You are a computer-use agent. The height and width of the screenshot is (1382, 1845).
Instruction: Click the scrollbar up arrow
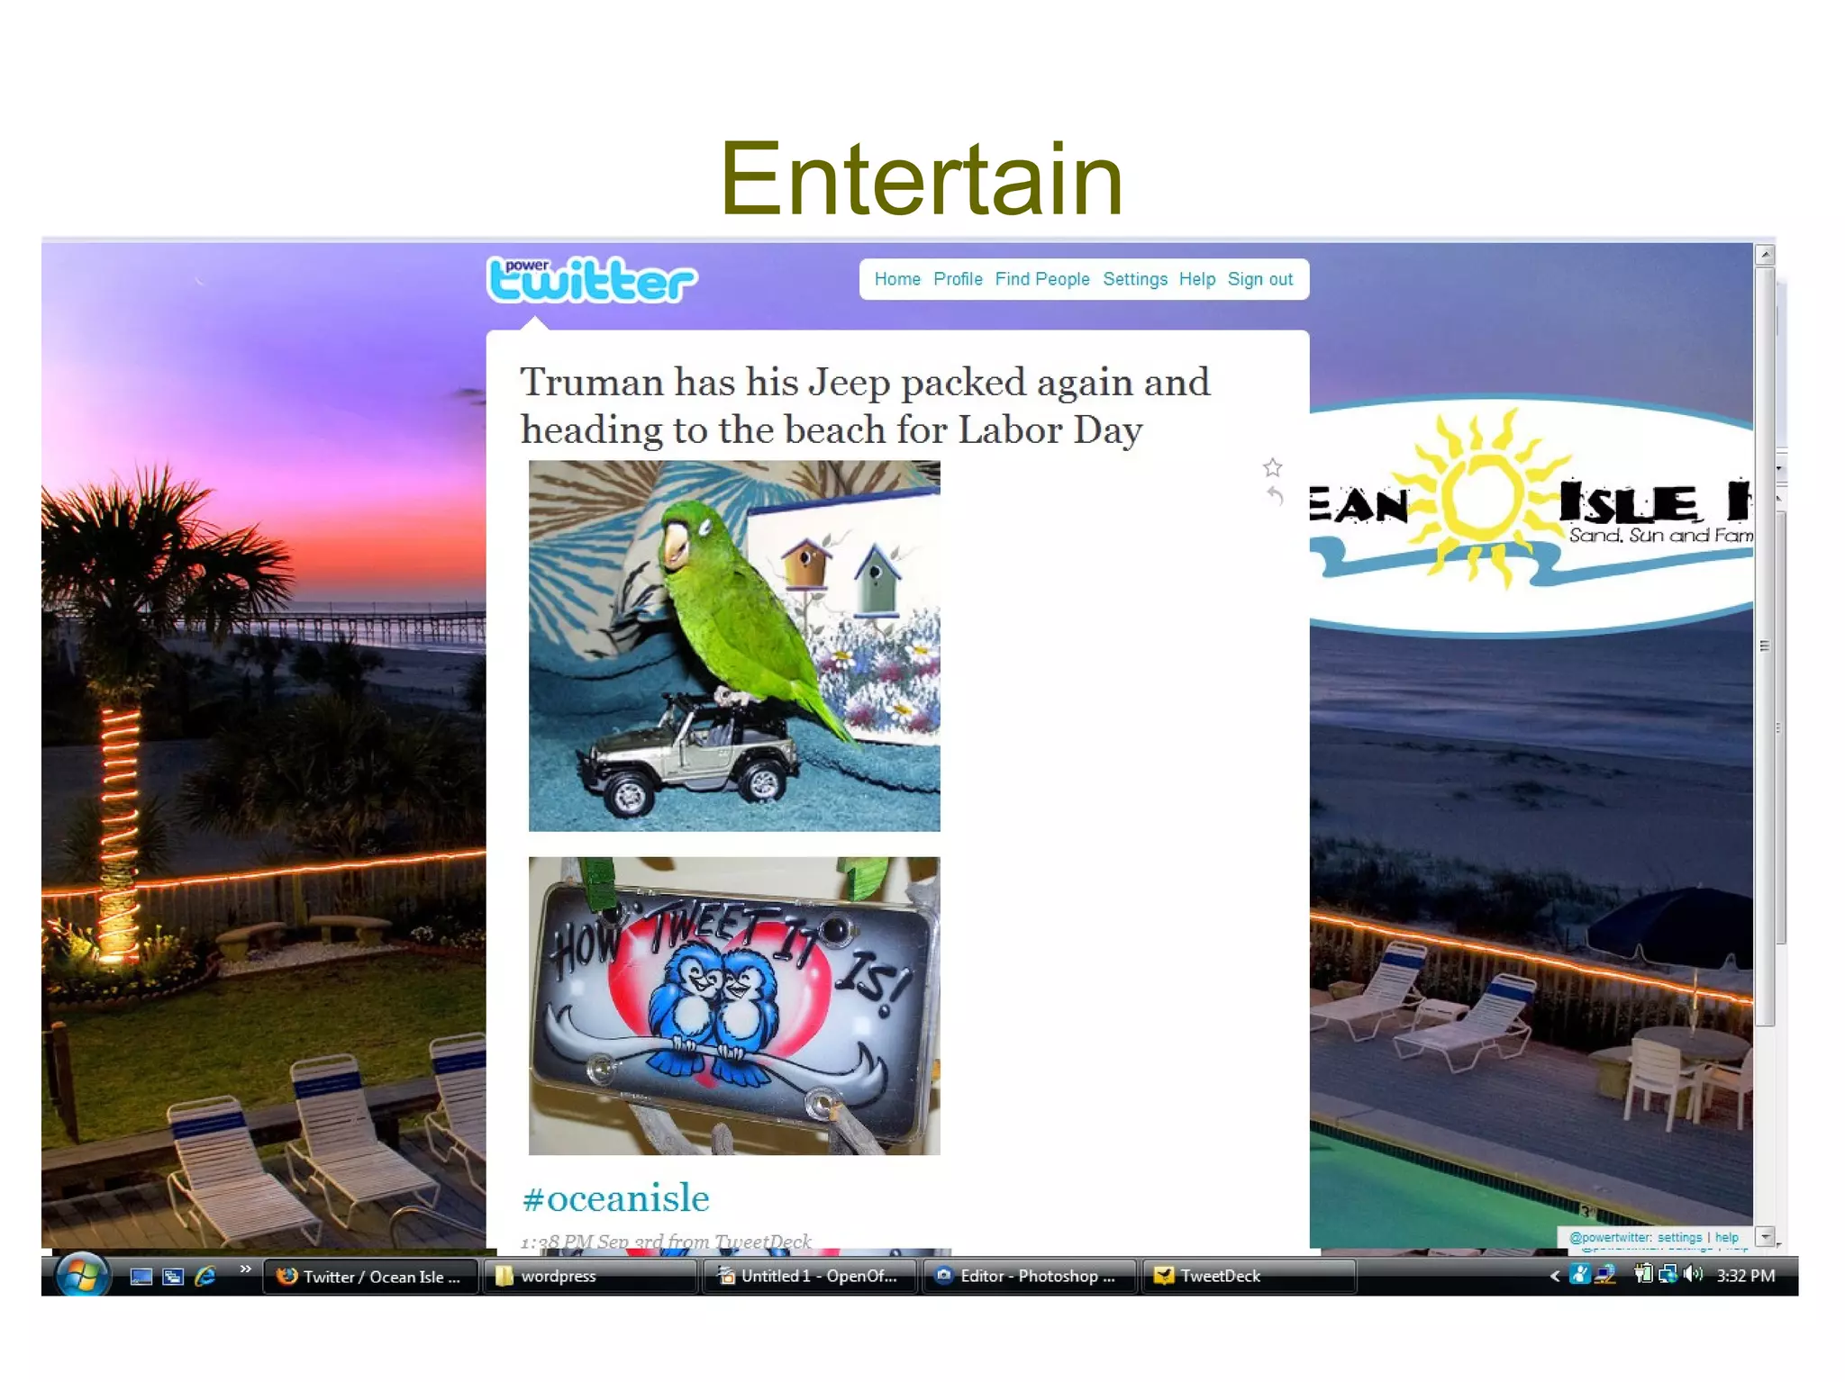pyautogui.click(x=1766, y=255)
